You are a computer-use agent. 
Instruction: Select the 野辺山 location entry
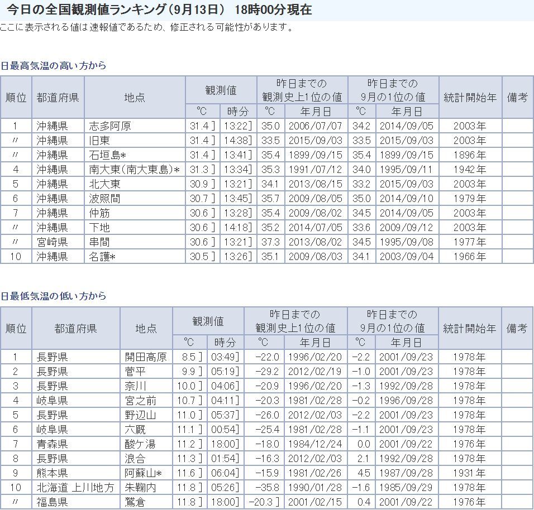[x=140, y=415]
